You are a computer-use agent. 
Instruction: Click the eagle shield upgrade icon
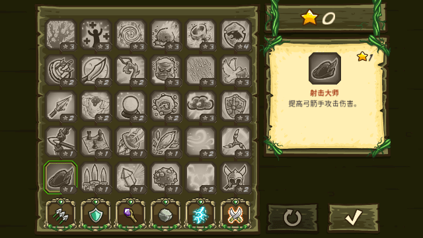[235, 34]
